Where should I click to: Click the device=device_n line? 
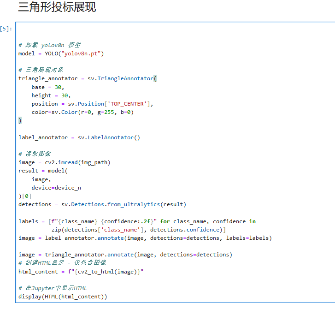[x=56, y=188]
